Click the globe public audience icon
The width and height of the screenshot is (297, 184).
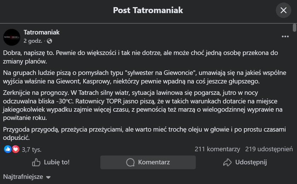point(49,41)
